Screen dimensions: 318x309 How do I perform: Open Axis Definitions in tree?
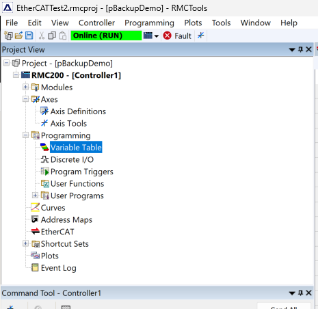[78, 111]
